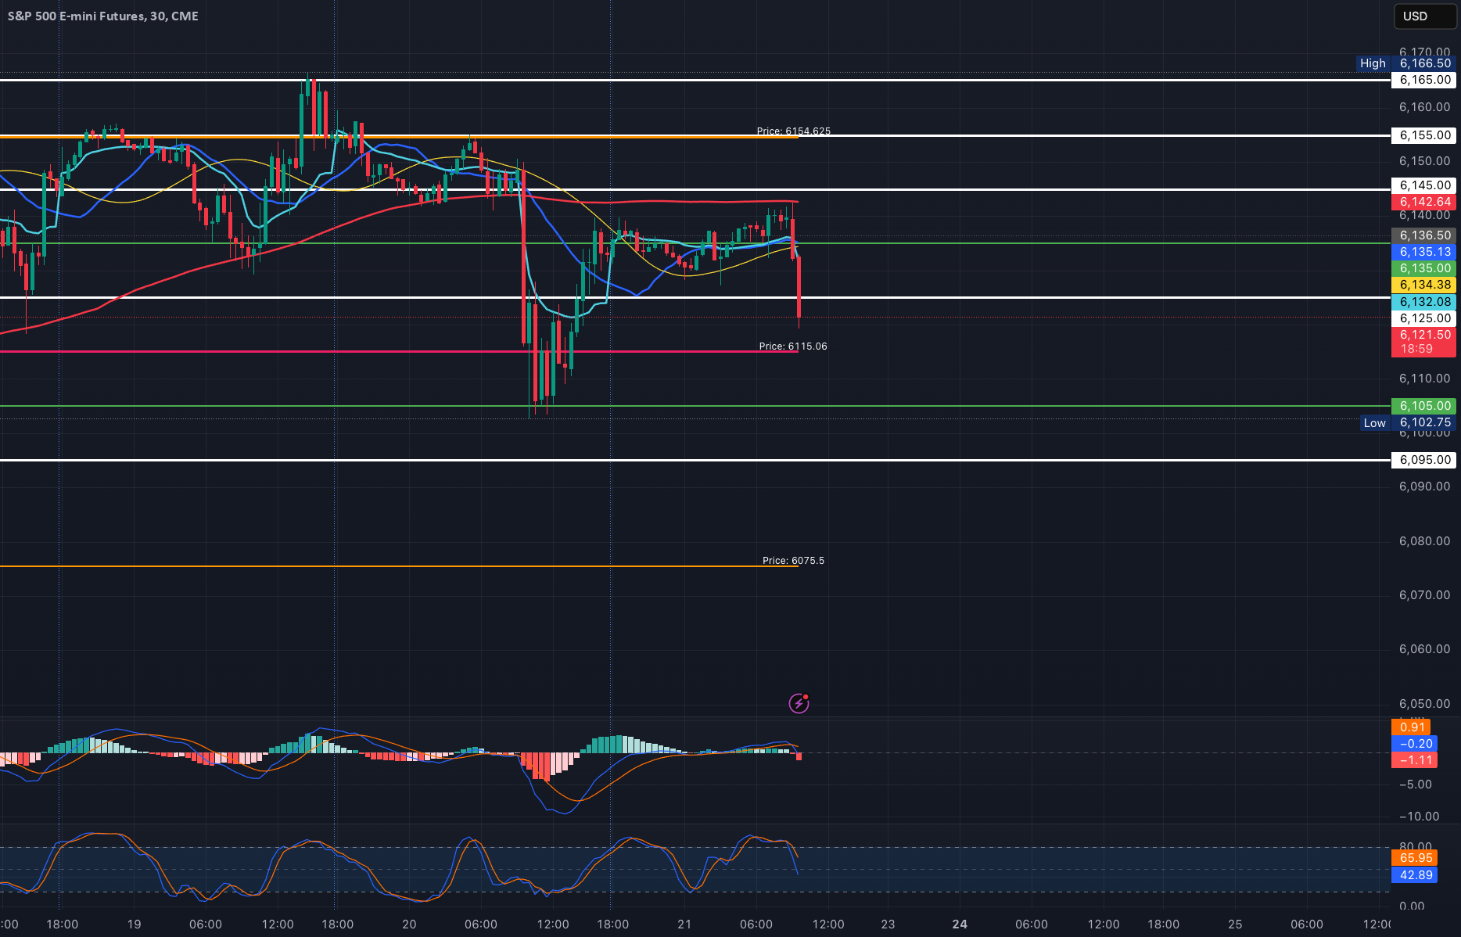Click the yellow 6,134.38 indicator label

1425,285
